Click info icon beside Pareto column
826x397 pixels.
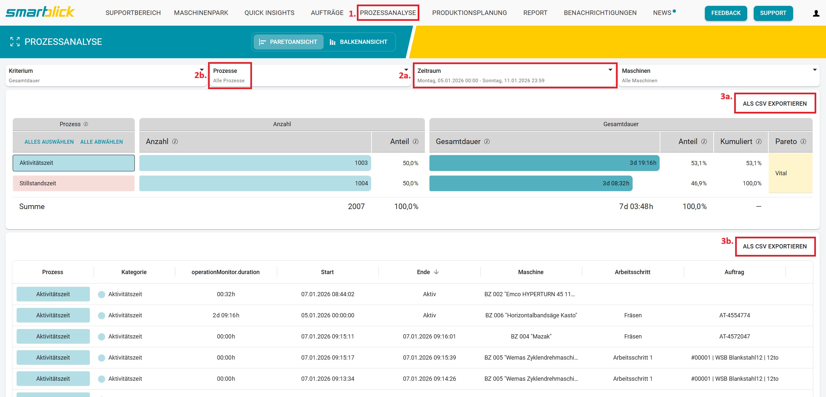click(x=803, y=141)
